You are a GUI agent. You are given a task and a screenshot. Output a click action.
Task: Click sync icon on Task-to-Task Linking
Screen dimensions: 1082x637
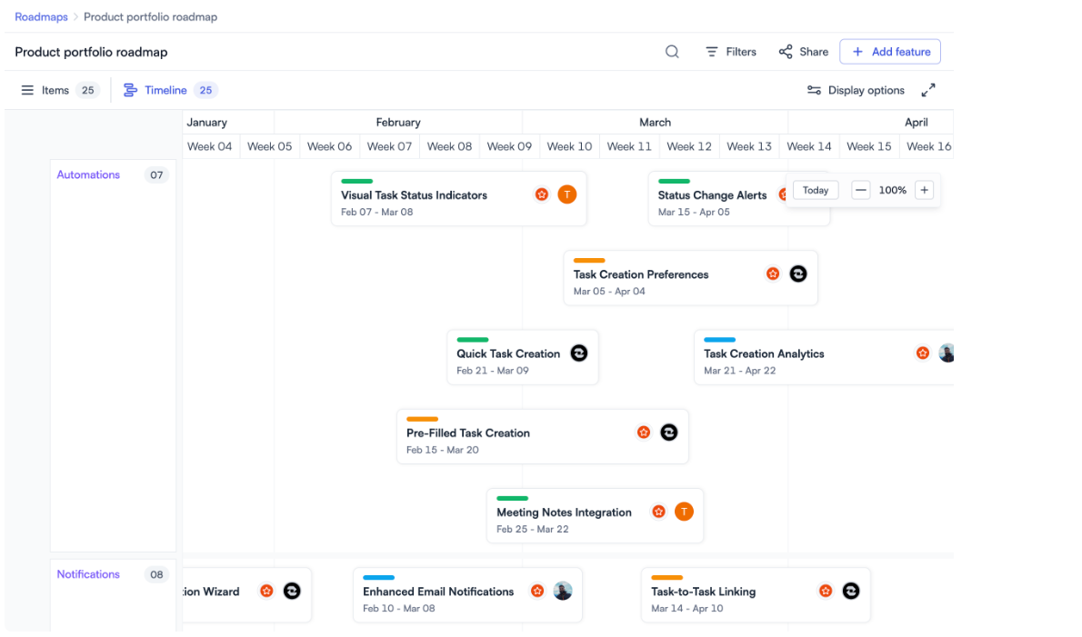851,591
